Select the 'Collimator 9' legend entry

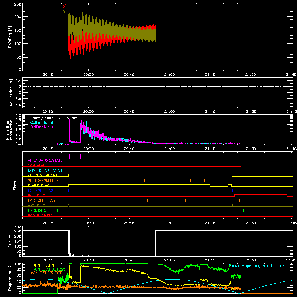coord(42,127)
